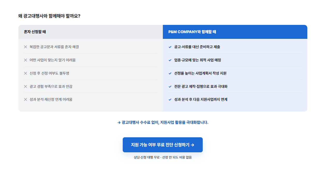
Task: Click the X icon beside 광고 경험 부족으로 효과 반감
Action: pos(25,87)
